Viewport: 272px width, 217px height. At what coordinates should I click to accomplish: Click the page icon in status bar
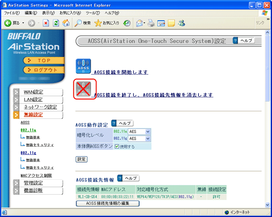coord(5,212)
